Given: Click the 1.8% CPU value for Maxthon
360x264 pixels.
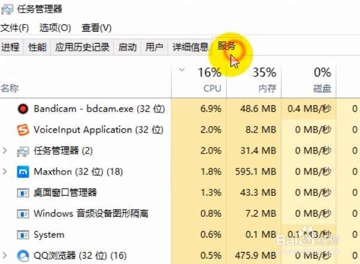Looking at the screenshot, I should 211,172.
